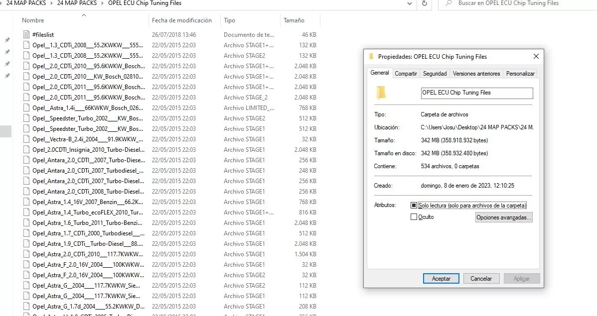The height and width of the screenshot is (316, 597).
Task: Toggle the 'Solo lectura' checkbox
Action: (x=414, y=206)
